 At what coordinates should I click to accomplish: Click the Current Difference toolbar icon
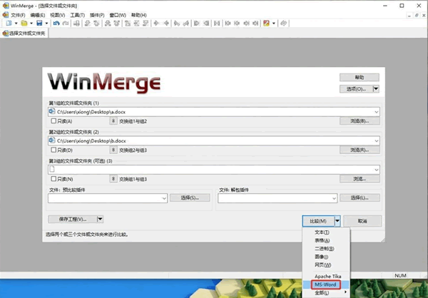coord(136,24)
